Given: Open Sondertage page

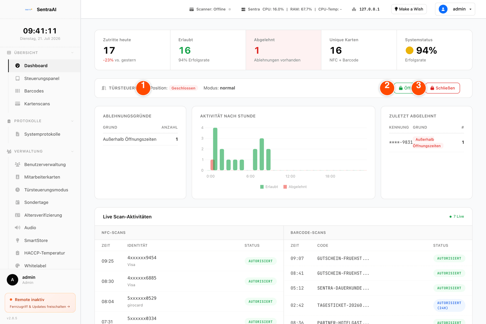Looking at the screenshot, I should click(x=45, y=202).
